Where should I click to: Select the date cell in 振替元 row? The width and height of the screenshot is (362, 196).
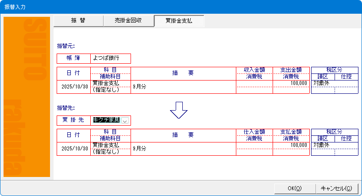tap(73, 87)
